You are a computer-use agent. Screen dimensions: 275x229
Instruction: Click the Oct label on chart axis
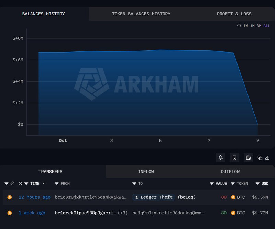pos(63,141)
